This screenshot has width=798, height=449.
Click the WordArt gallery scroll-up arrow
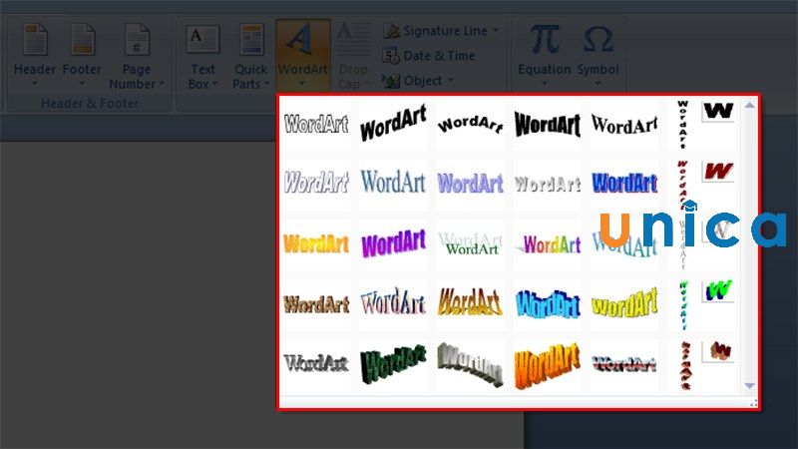coord(749,105)
